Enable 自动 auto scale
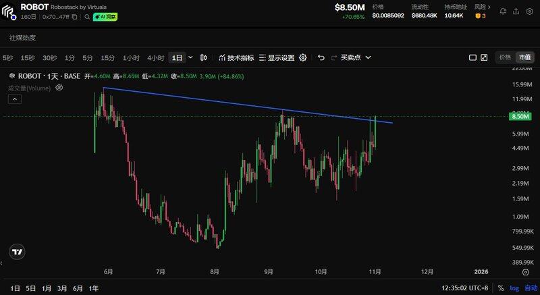 coord(531,288)
